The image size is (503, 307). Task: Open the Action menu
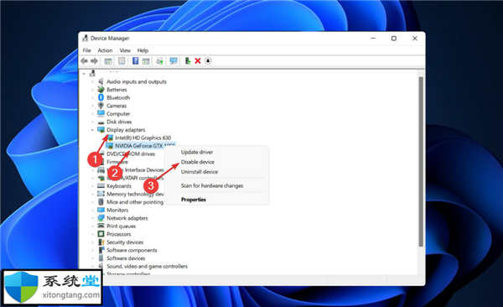[x=105, y=50]
